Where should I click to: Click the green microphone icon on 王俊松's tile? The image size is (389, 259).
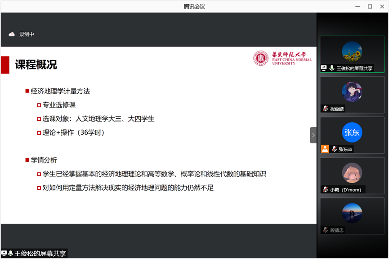click(332, 68)
